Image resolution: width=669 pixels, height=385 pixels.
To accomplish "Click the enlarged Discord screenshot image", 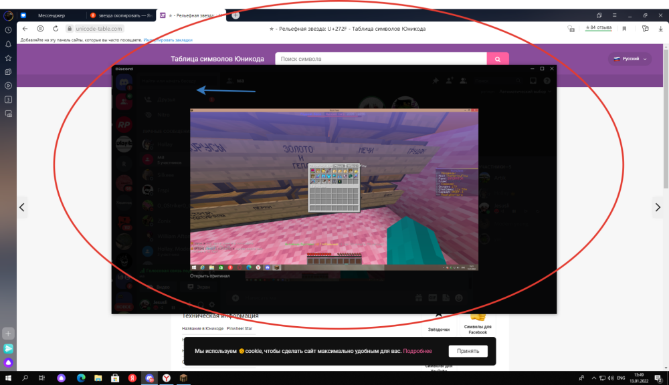I will (334, 190).
